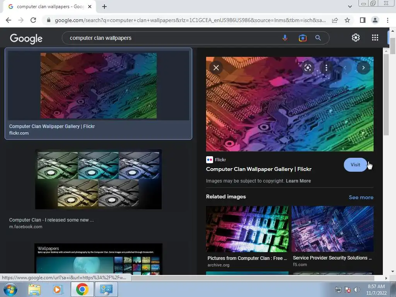The image size is (396, 297).
Task: Close the computer clan wallpapers tab
Action: pos(90,7)
